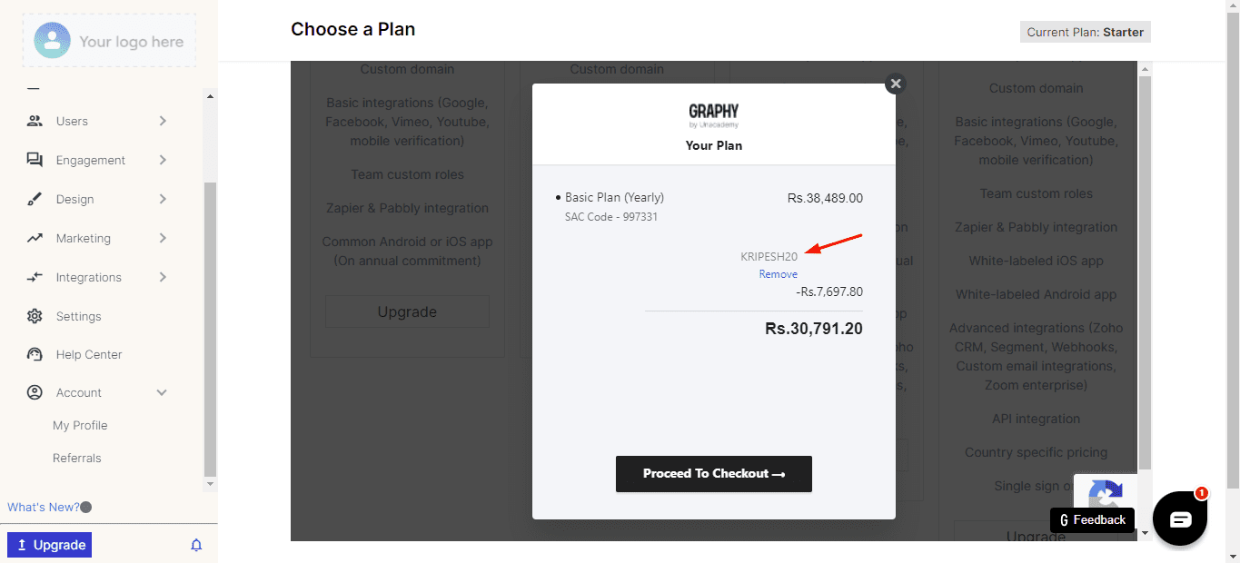Open My Profile under Account
The height and width of the screenshot is (563, 1240).
coord(80,425)
